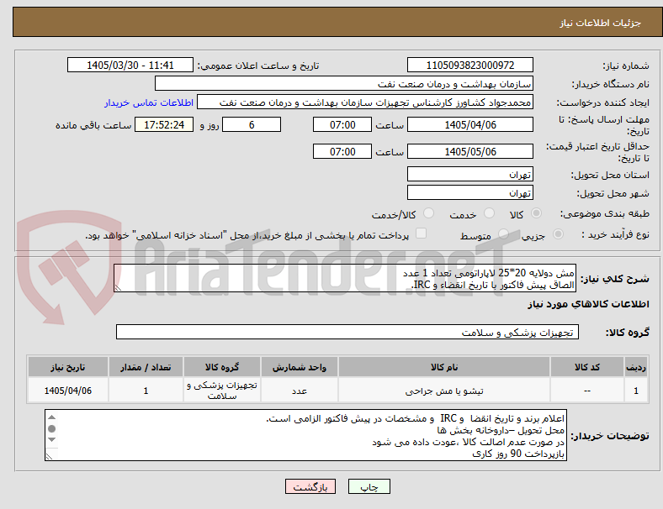
Task: Click the buyer notes text area
Action: pos(305,435)
